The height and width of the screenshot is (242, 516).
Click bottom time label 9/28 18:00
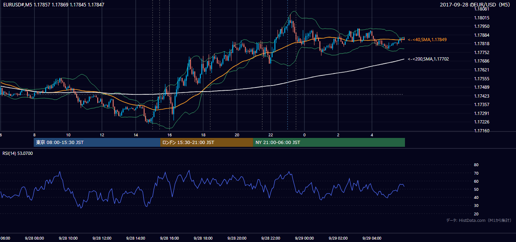click(x=203, y=238)
